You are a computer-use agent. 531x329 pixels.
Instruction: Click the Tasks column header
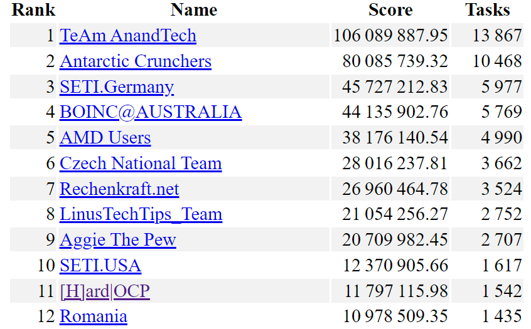tap(487, 10)
